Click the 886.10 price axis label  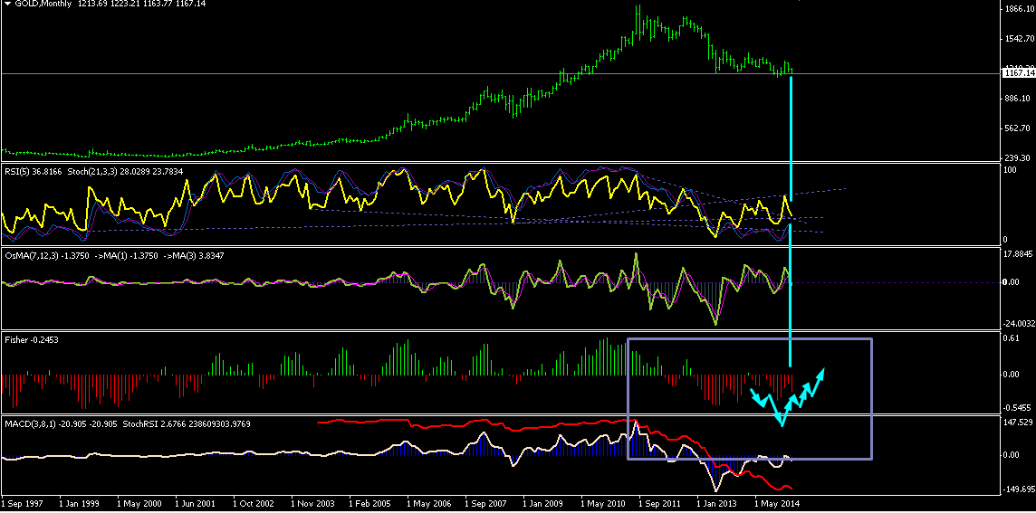click(1018, 99)
